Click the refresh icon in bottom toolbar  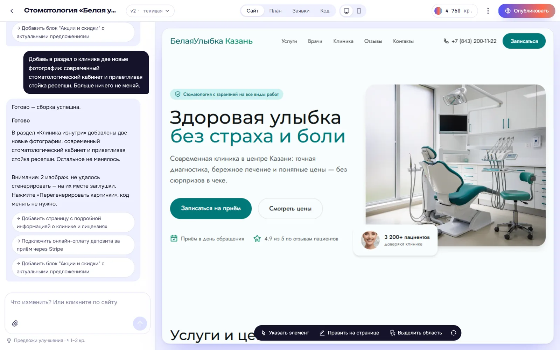(x=454, y=333)
